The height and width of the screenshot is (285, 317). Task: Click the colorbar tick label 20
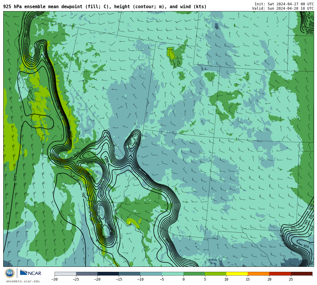(269, 279)
